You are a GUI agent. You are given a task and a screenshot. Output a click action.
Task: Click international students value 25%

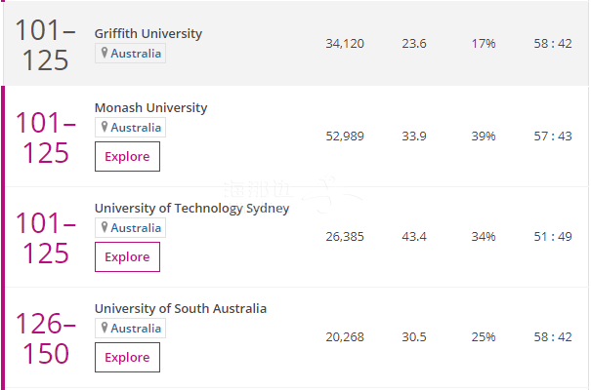click(484, 337)
